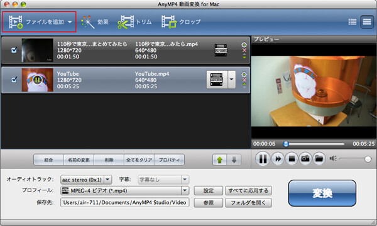Screen dimensions: 377x226
Task: Open settings gear for YouTube row
Action: coord(244,74)
